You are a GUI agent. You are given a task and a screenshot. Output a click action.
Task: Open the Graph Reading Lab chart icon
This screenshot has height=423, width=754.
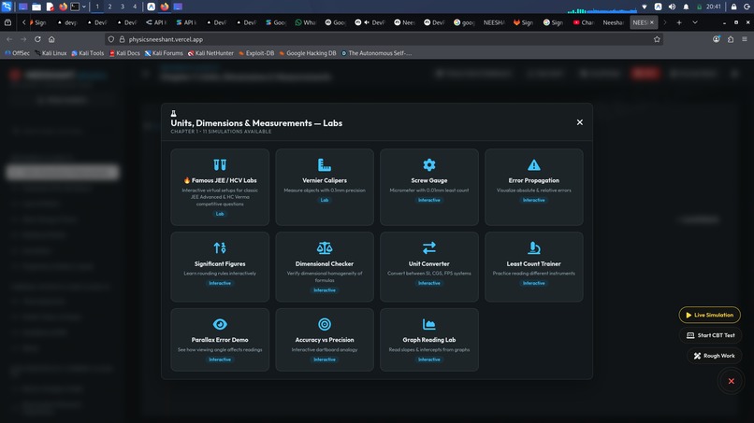(x=429, y=324)
